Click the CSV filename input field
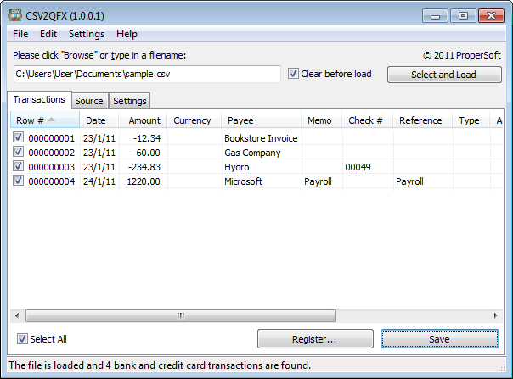This screenshot has width=513, height=379. click(146, 74)
